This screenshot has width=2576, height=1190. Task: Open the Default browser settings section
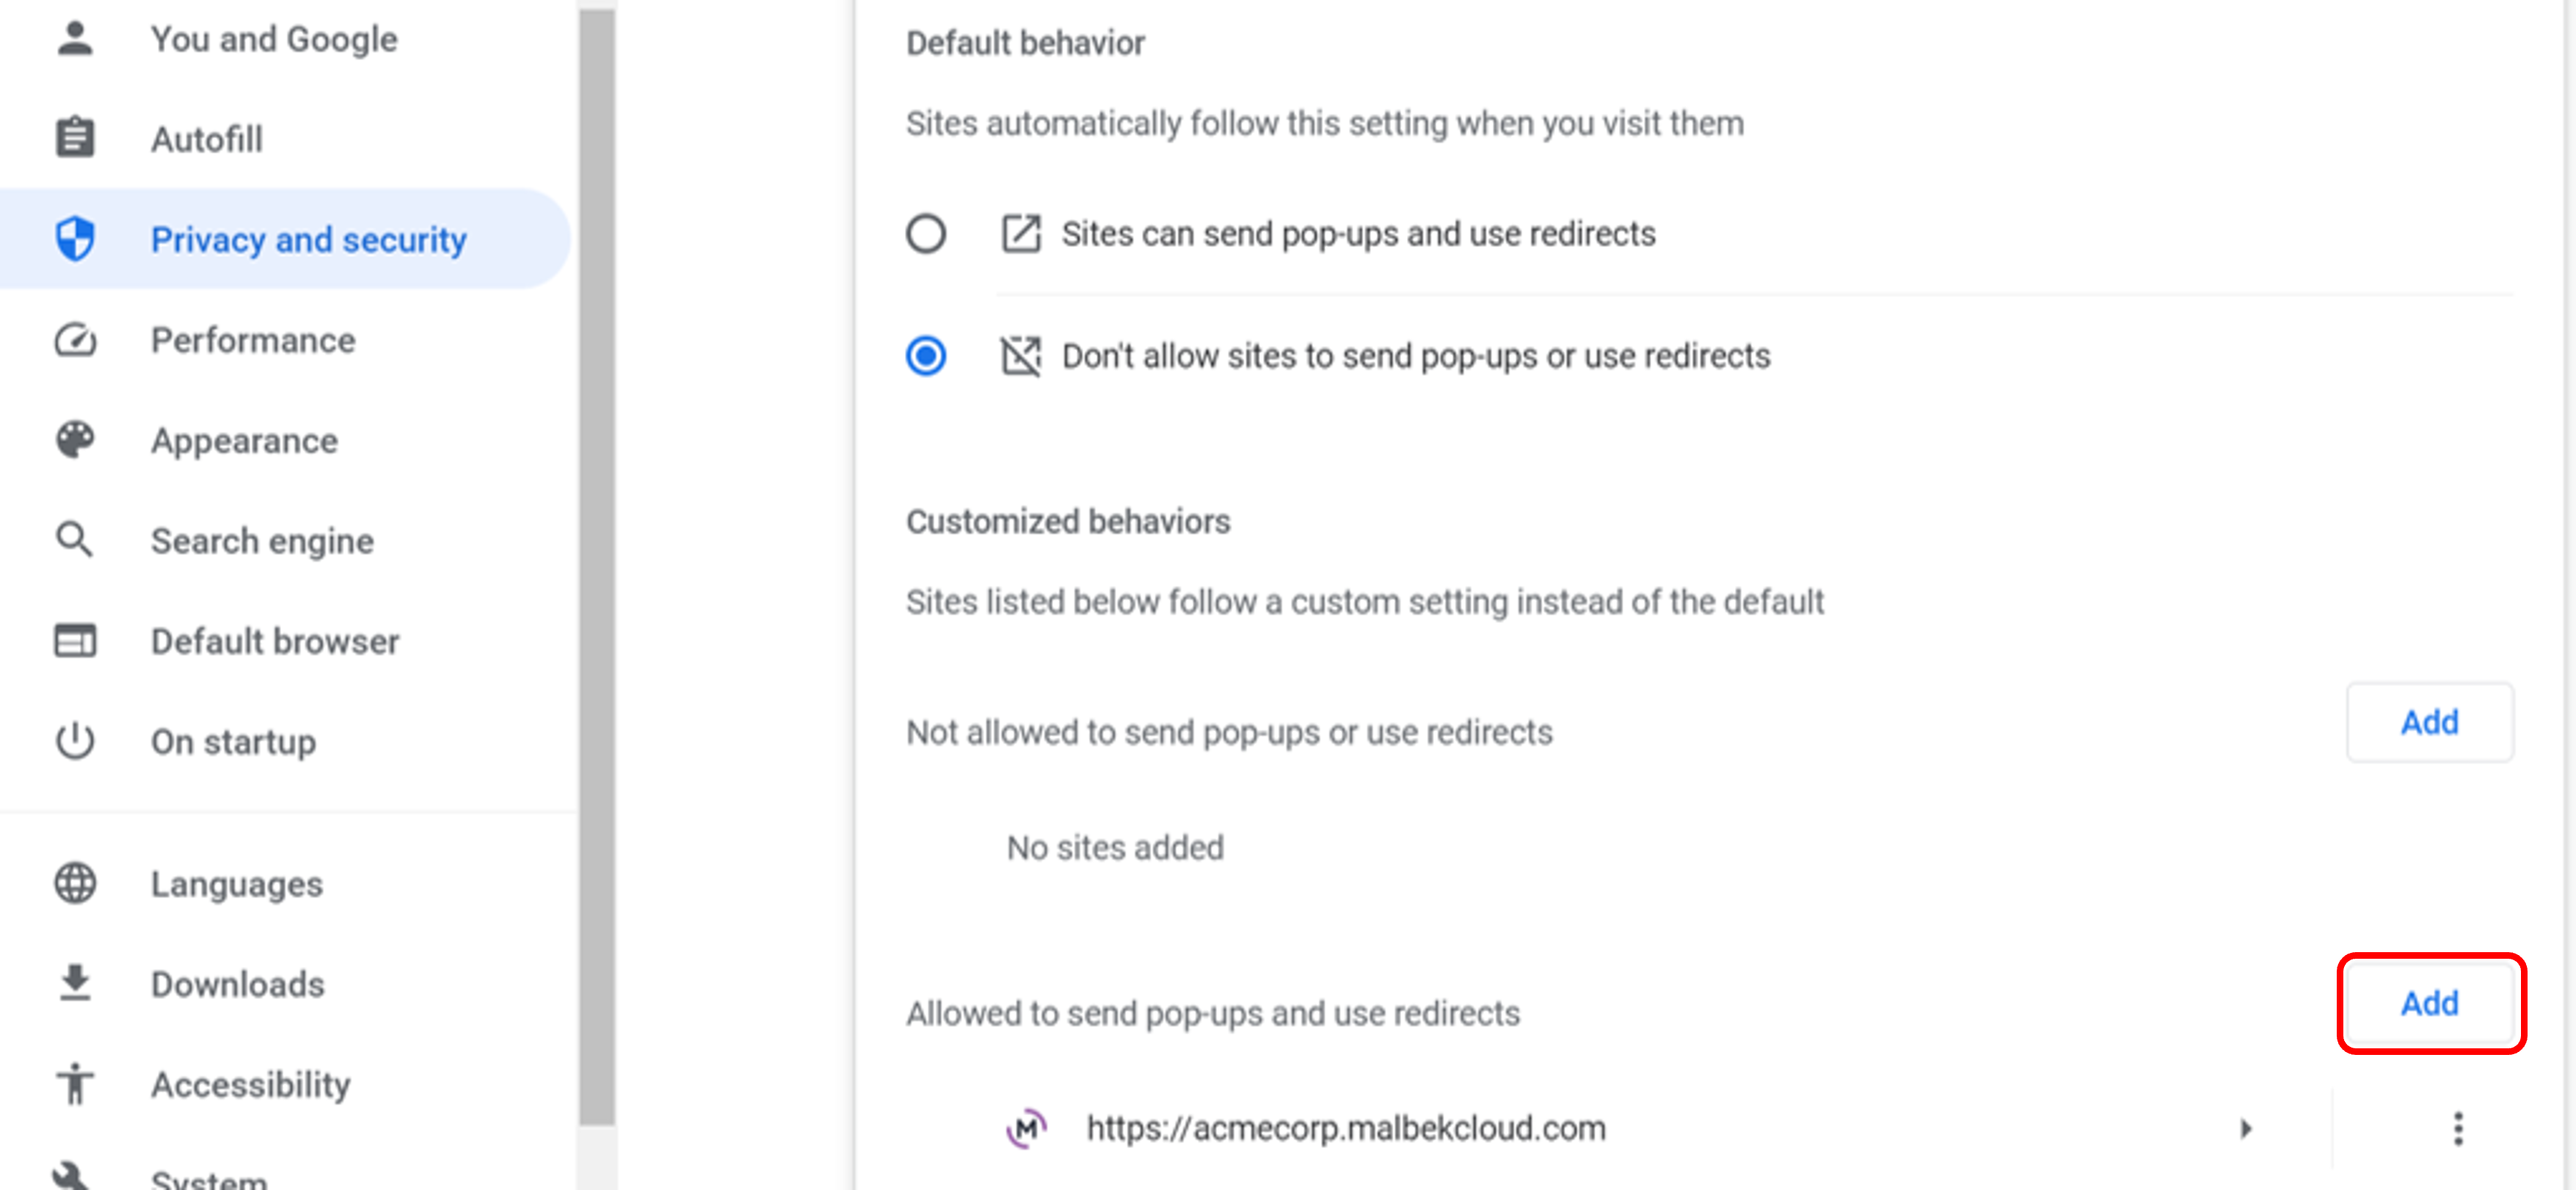coord(274,641)
